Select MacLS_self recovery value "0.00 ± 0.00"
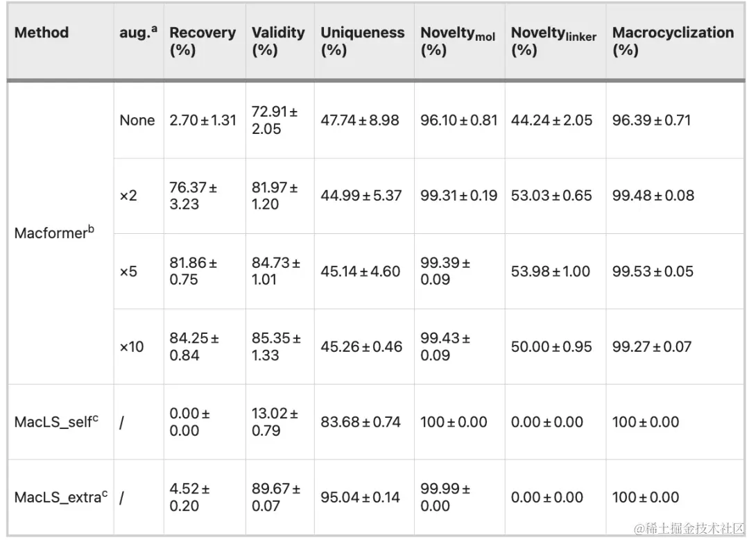This screenshot has height=540, width=749. pyautogui.click(x=189, y=422)
